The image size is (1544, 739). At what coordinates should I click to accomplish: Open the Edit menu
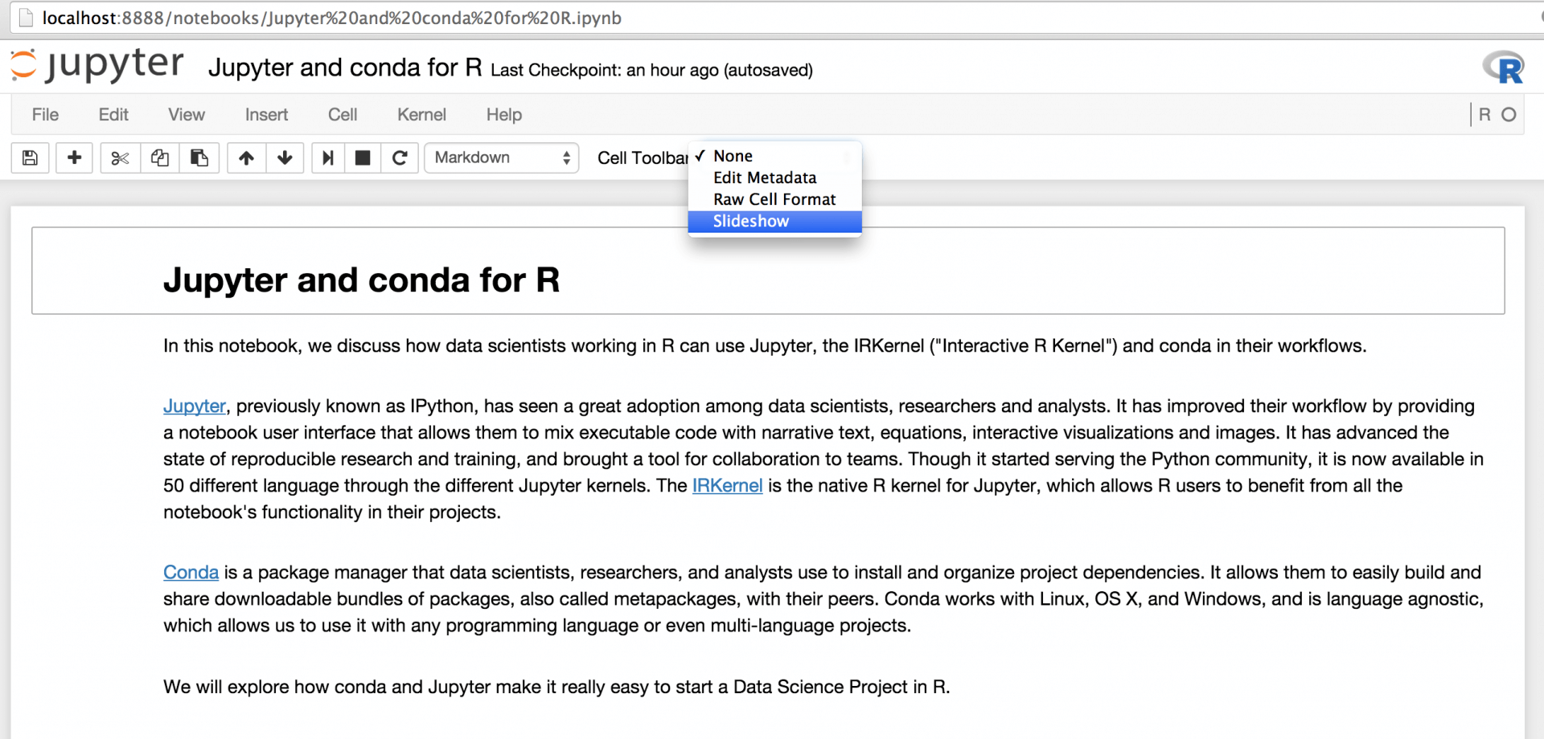113,115
